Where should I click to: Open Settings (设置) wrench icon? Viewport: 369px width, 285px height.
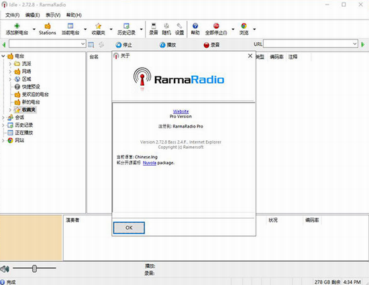[179, 26]
